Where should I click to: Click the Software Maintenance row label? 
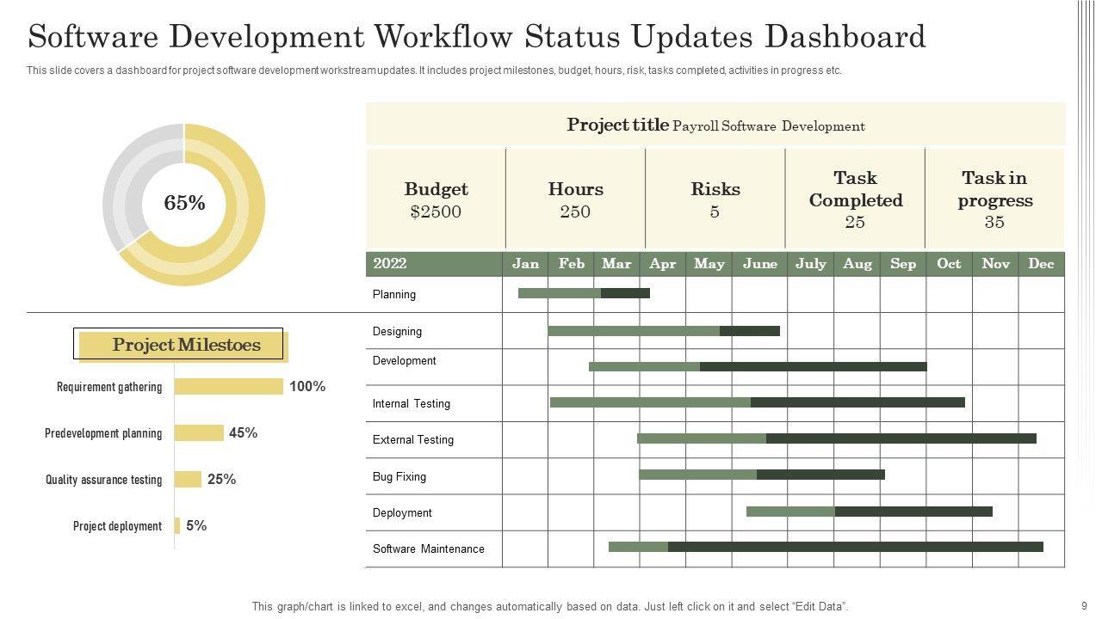click(428, 549)
